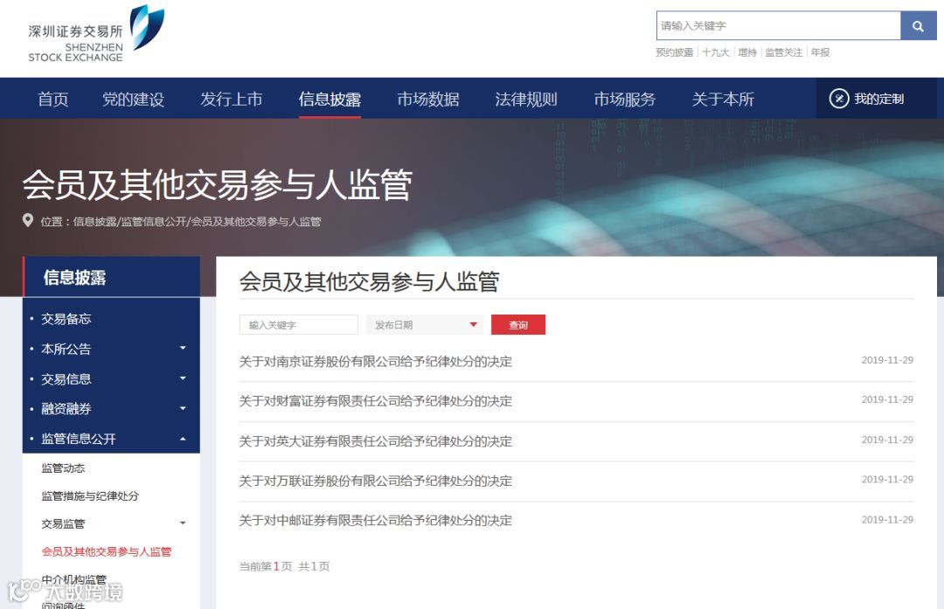The height and width of the screenshot is (609, 944).
Task: Expand the 融资融券 arrow
Action: [183, 408]
